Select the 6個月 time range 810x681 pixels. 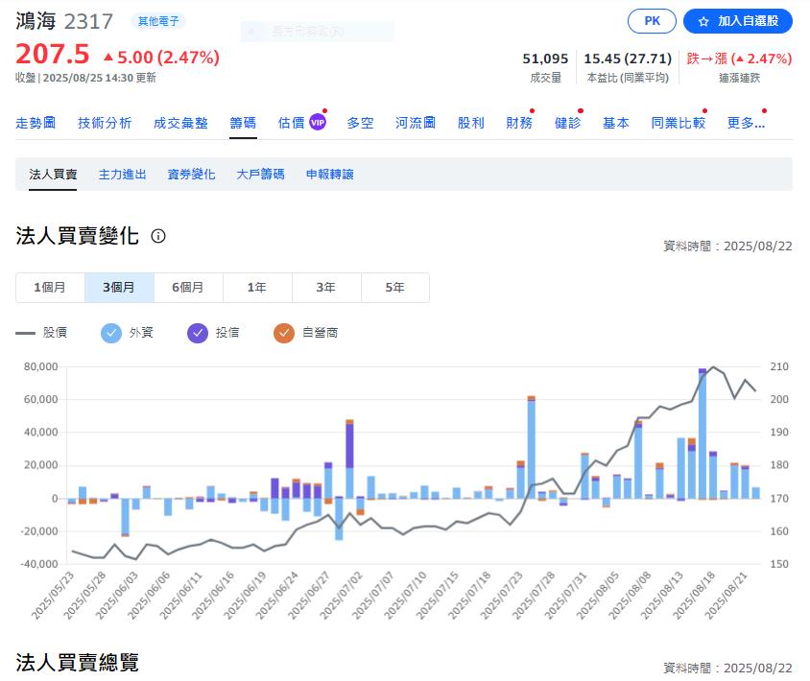(x=188, y=288)
